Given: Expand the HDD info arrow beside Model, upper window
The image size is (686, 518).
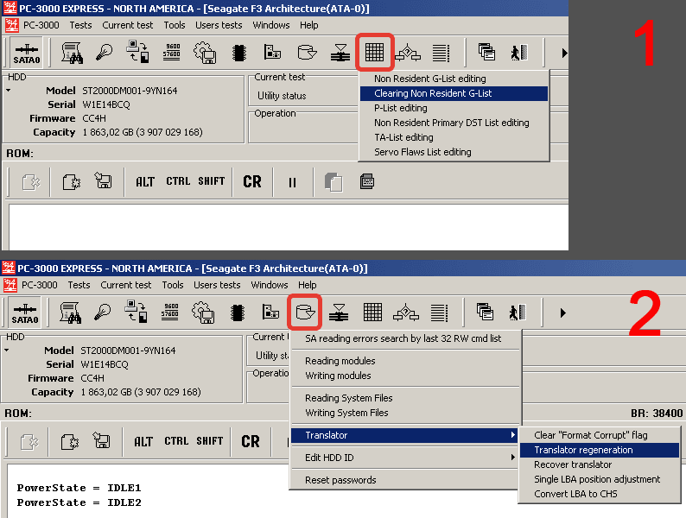Looking at the screenshot, I should pyautogui.click(x=9, y=91).
